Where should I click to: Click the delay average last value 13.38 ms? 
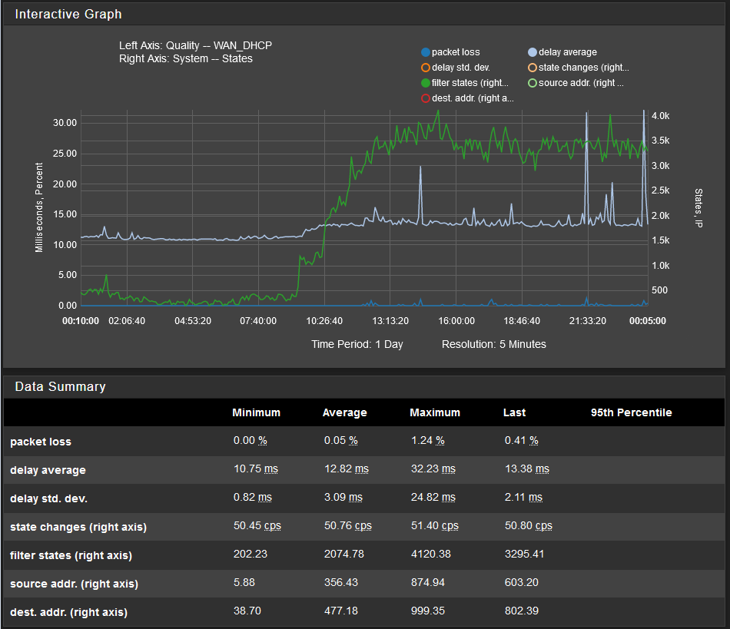[527, 469]
